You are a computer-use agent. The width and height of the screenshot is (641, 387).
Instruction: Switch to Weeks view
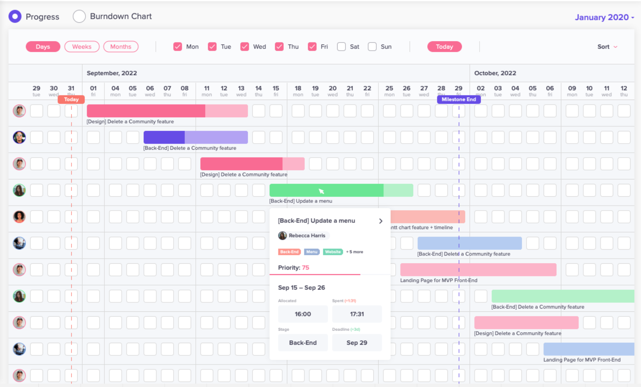tap(82, 47)
